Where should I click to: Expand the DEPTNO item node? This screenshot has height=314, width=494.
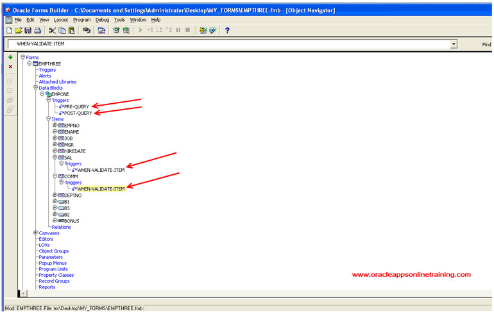coord(55,195)
